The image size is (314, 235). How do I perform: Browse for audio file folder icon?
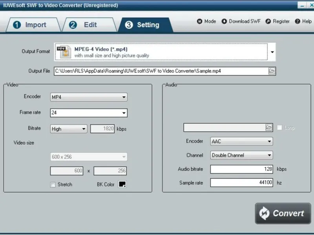269,127
